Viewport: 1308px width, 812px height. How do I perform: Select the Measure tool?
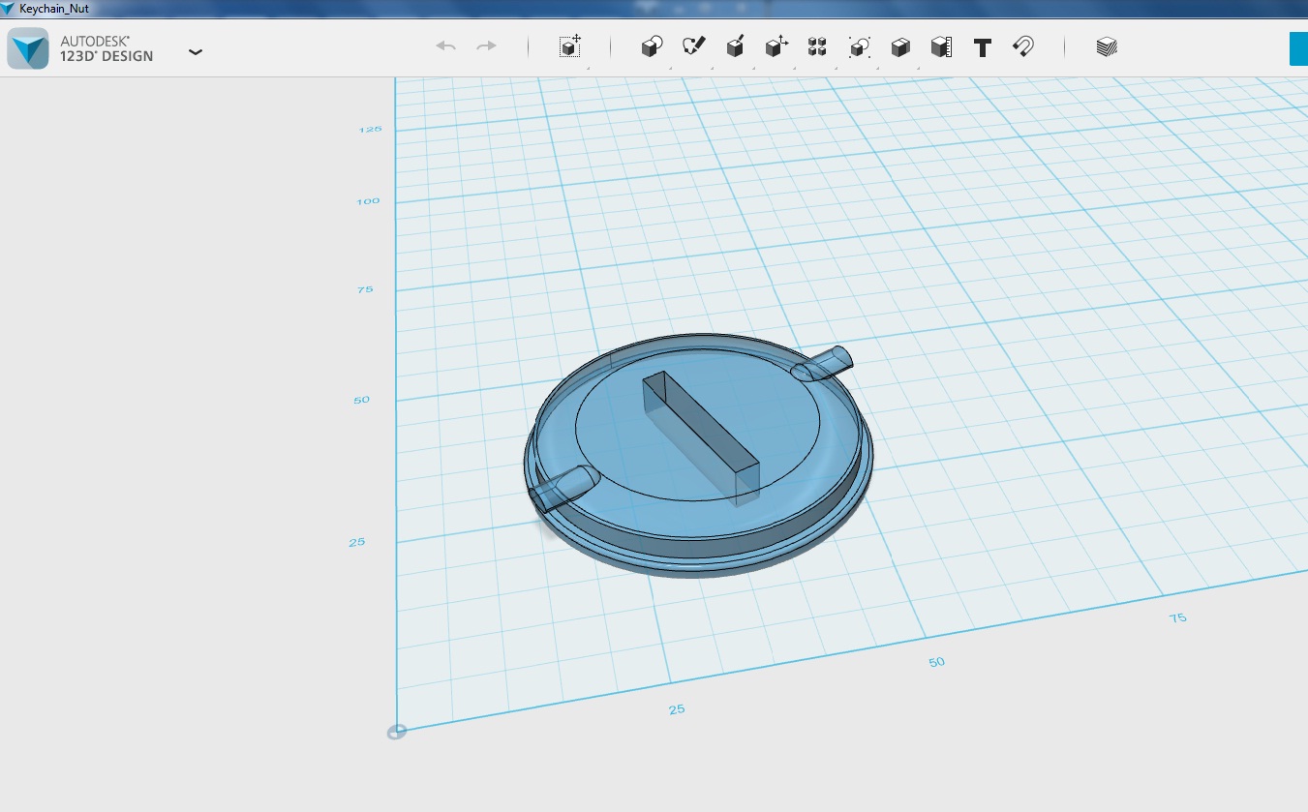(941, 46)
